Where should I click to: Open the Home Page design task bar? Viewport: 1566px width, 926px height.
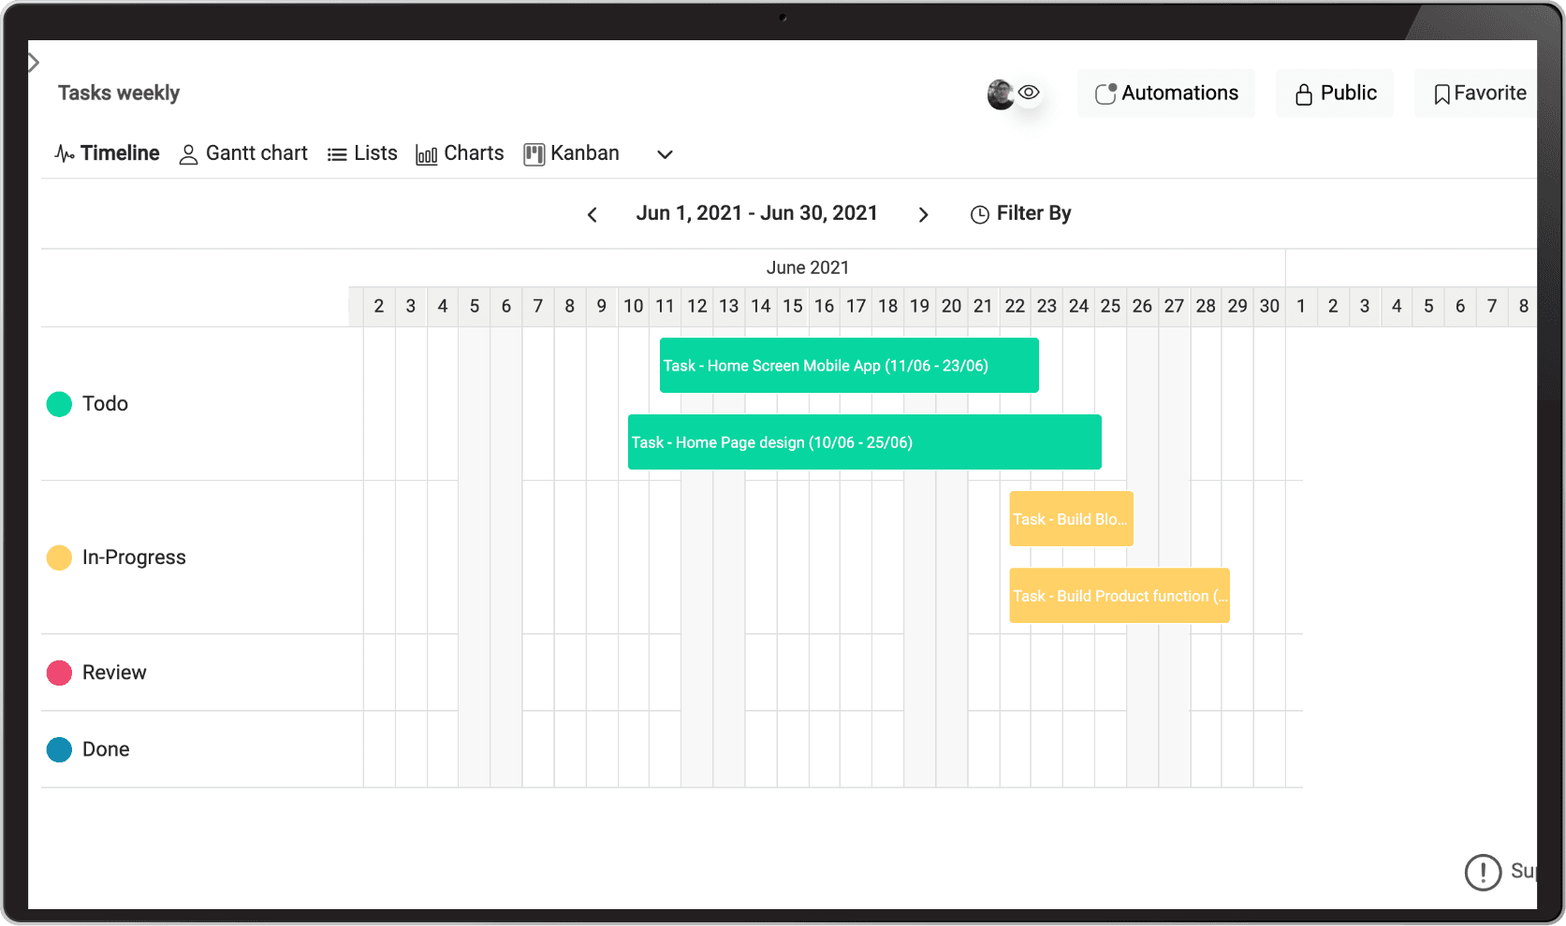864,442
